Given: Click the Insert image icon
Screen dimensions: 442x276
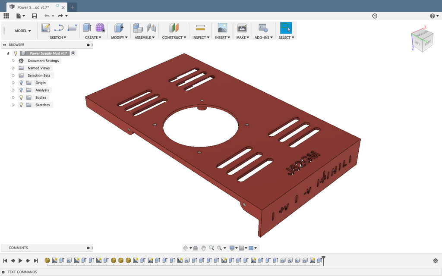Looking at the screenshot, I should (222, 28).
